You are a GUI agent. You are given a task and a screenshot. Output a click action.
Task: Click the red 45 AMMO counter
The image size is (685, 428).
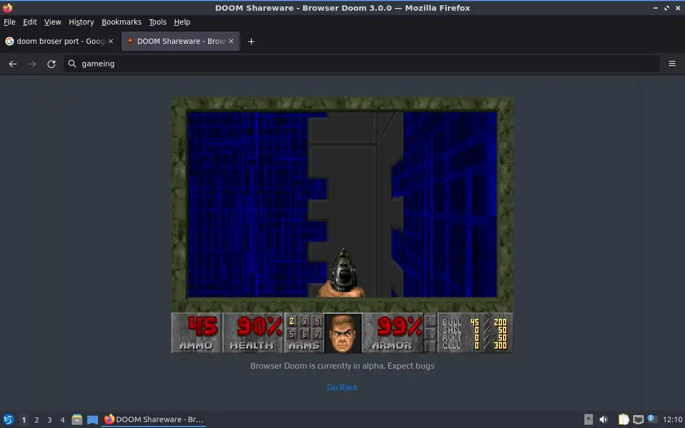pos(202,326)
